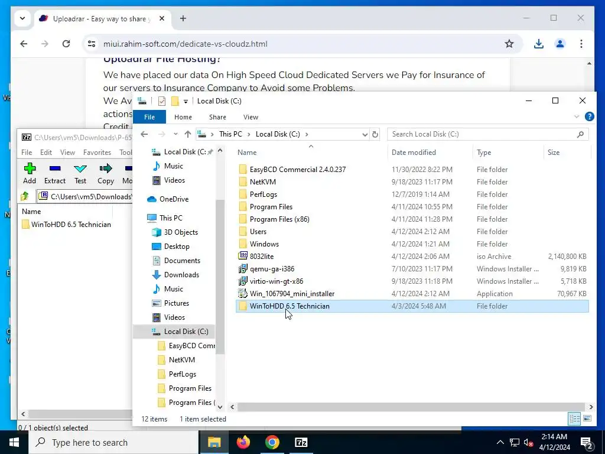The image size is (605, 454).
Task: View site information icon in address bar
Action: (92, 44)
